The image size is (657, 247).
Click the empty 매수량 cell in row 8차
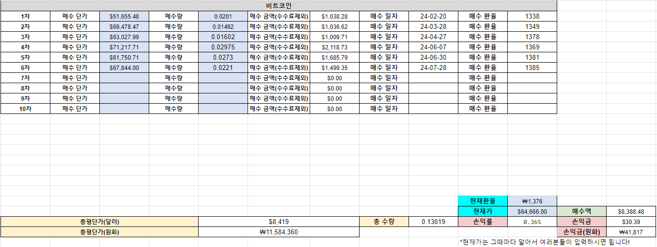click(x=223, y=88)
